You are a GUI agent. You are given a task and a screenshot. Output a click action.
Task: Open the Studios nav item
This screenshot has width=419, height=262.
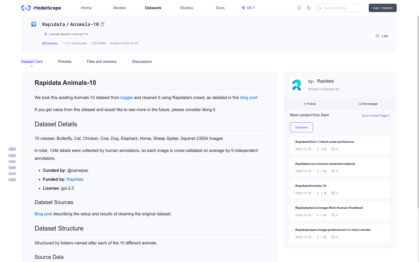click(x=187, y=8)
